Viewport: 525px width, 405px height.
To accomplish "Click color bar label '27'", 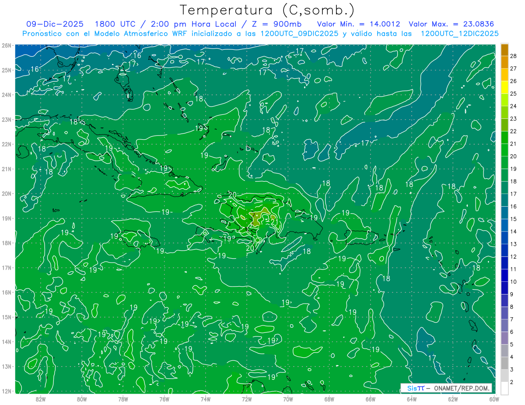I will (514, 69).
